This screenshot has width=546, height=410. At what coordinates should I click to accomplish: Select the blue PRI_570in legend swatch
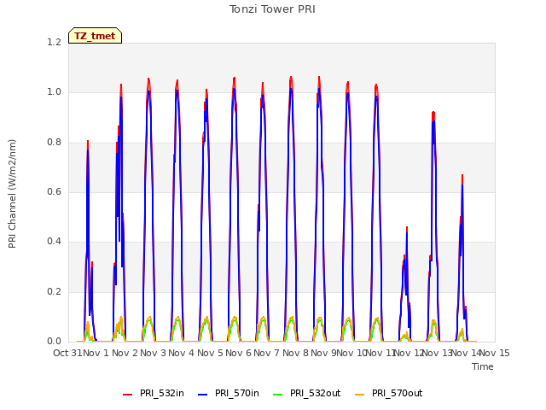(x=203, y=394)
